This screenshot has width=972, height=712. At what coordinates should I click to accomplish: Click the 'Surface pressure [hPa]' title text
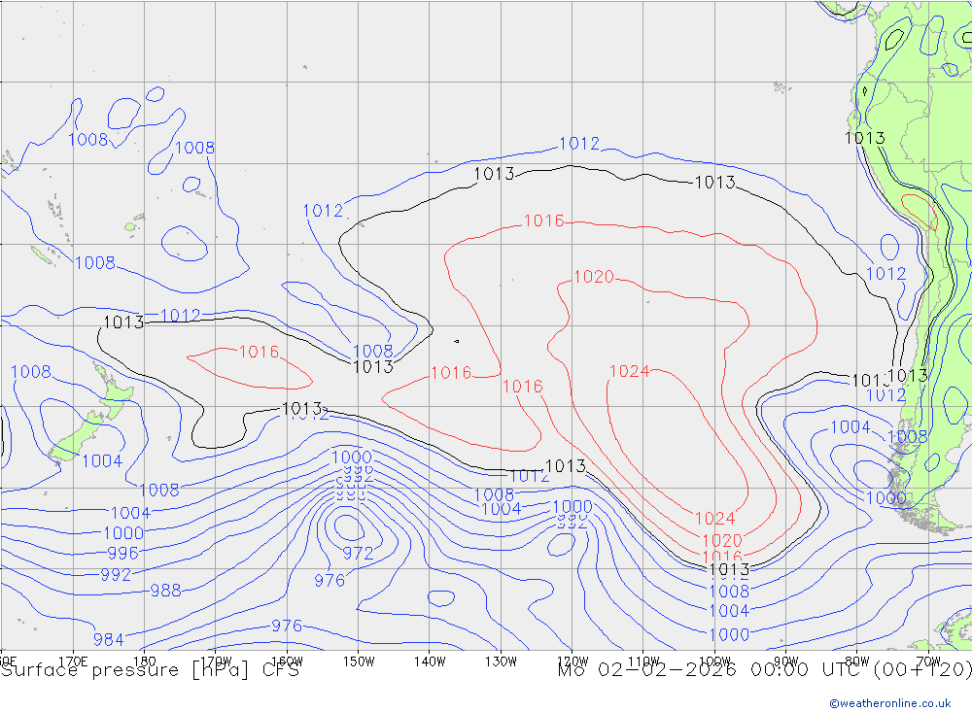tap(125, 670)
